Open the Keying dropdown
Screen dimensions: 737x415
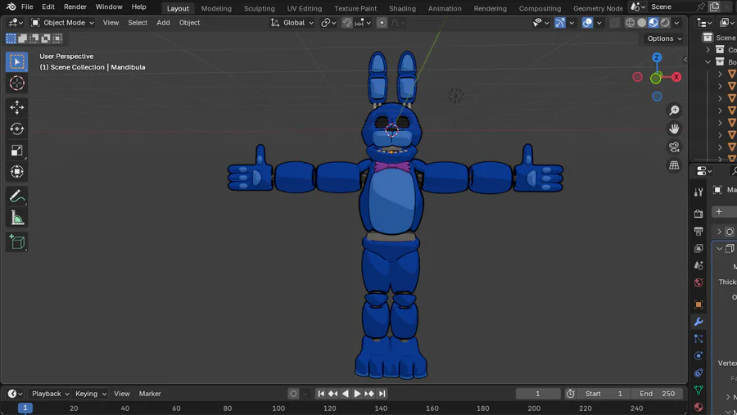(91, 394)
